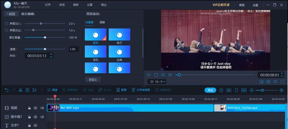Delete the clip with the trash icon
Screen dimensions: 288x129
point(27,90)
